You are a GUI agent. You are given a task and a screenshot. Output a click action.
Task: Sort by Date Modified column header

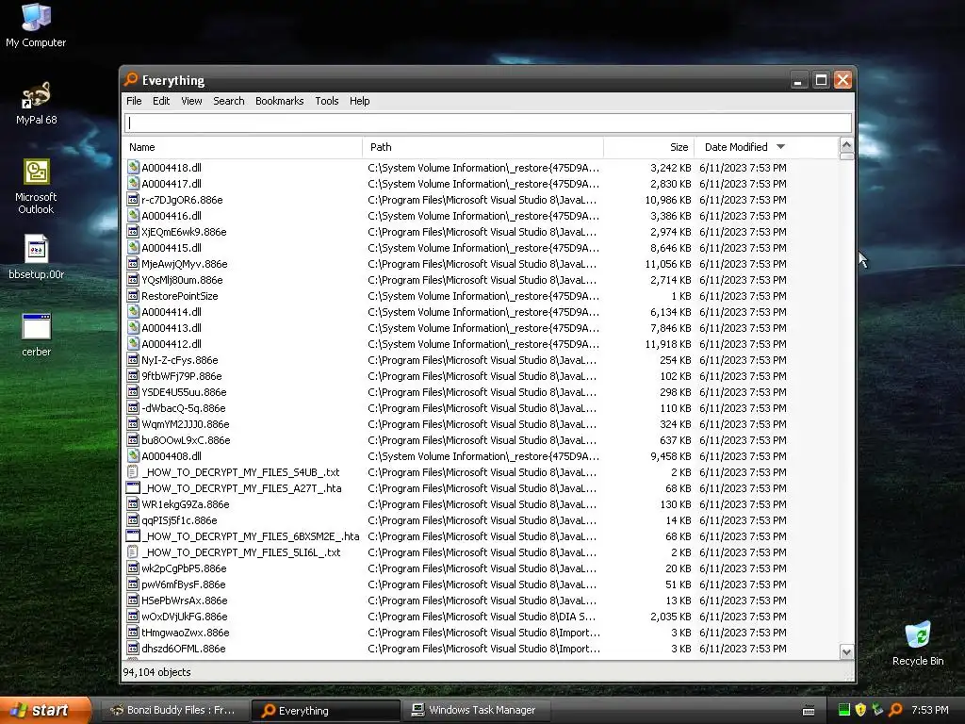pyautogui.click(x=766, y=147)
